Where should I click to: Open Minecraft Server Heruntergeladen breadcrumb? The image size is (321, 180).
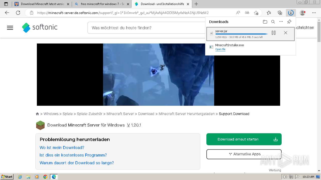click(187, 114)
